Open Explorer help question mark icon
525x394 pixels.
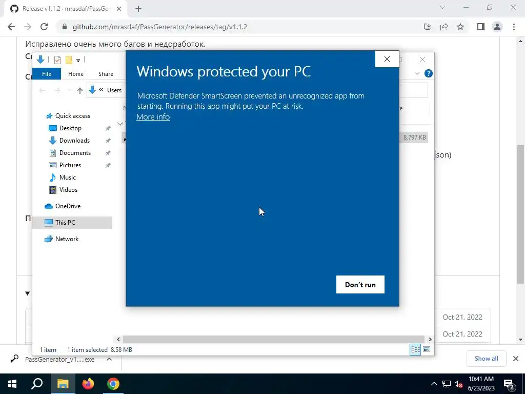coord(428,73)
